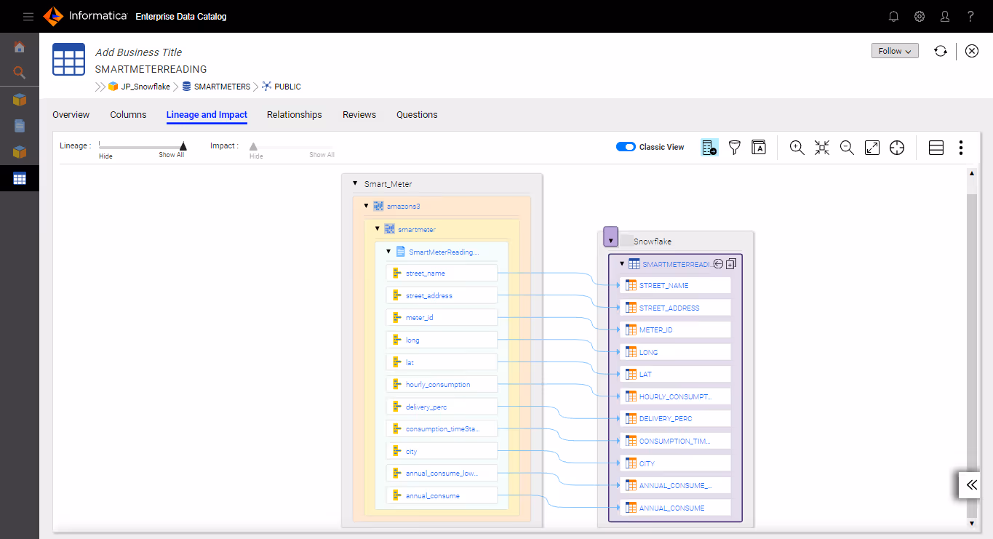The image size is (993, 539).
Task: Open the settings gear in header
Action: (920, 16)
